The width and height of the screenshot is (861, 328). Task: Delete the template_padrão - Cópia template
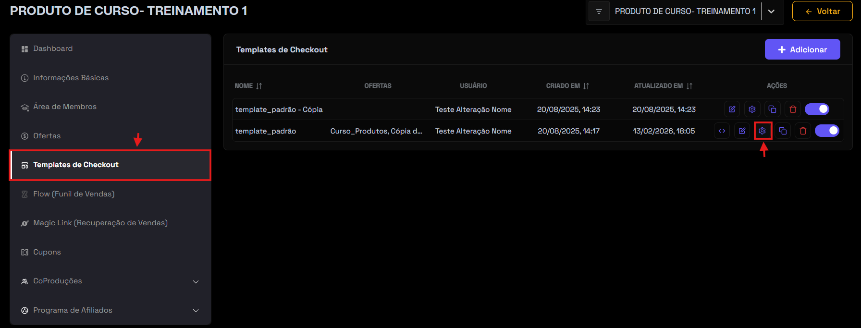(793, 109)
